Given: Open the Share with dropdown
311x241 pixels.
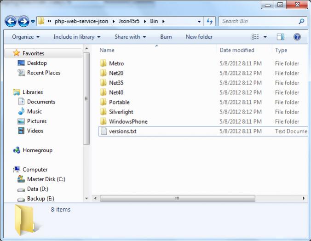Looking at the screenshot, I should click(x=130, y=37).
